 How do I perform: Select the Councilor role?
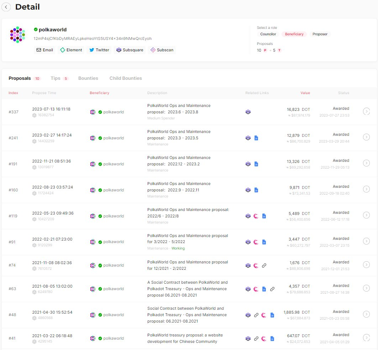pos(268,34)
